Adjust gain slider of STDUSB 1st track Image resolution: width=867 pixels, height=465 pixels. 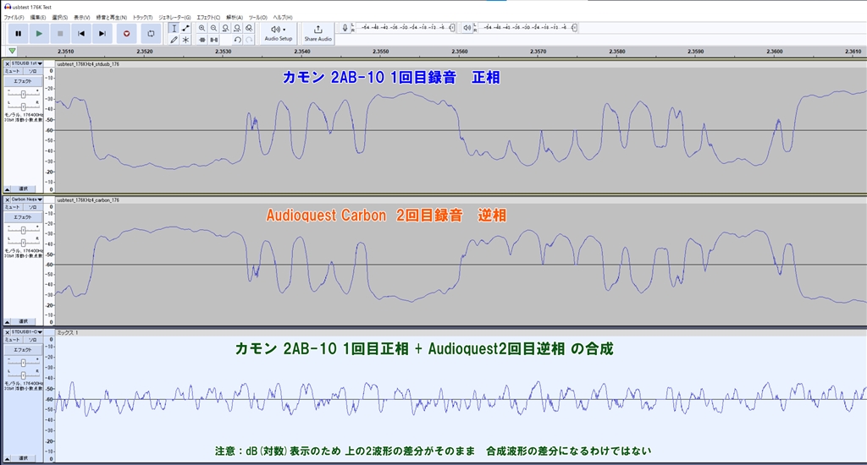tap(23, 95)
